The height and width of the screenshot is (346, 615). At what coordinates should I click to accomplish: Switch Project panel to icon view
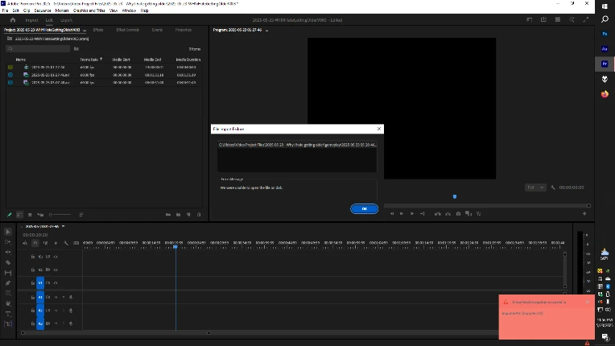tap(30, 215)
